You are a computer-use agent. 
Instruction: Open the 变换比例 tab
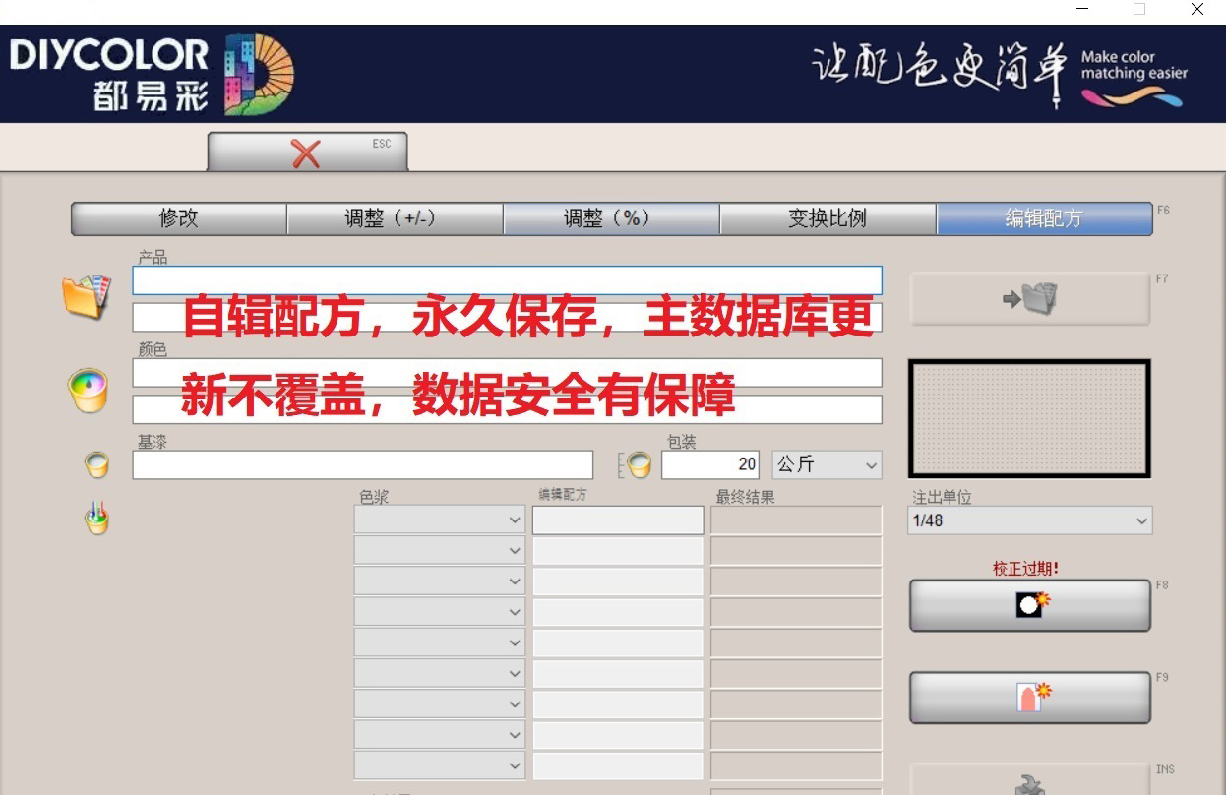[x=828, y=218]
